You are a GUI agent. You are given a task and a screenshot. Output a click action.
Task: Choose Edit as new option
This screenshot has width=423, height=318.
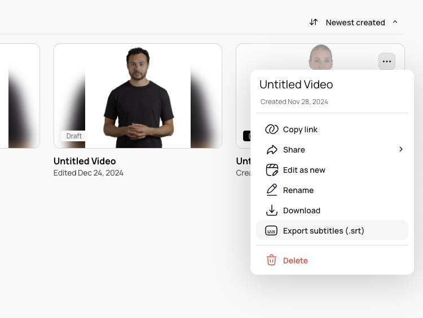(x=332, y=170)
